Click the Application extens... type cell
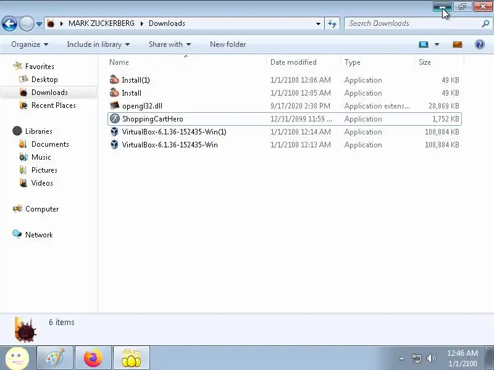Image resolution: width=494 pixels, height=370 pixels. pyautogui.click(x=377, y=106)
